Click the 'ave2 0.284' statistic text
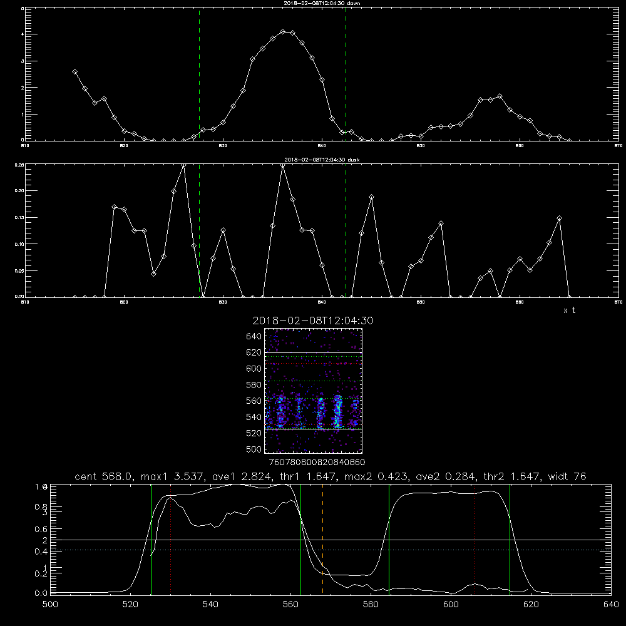Image resolution: width=626 pixels, height=626 pixels. pos(445,476)
